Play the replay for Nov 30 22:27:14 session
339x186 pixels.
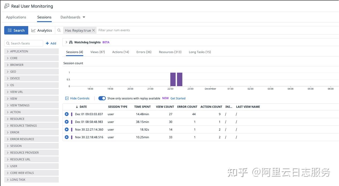tap(66, 129)
